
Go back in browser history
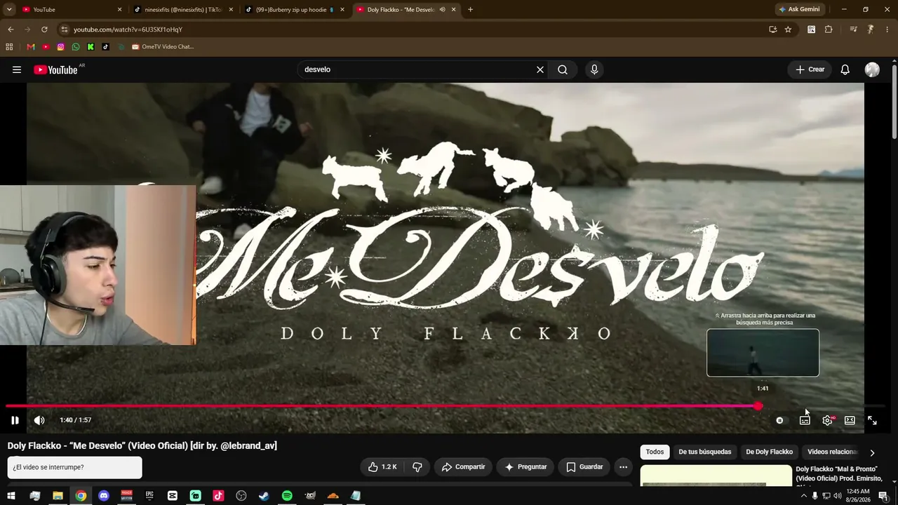pos(11,29)
